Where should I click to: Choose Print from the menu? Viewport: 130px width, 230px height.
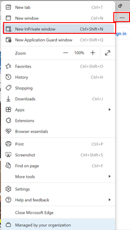[x=58, y=144]
